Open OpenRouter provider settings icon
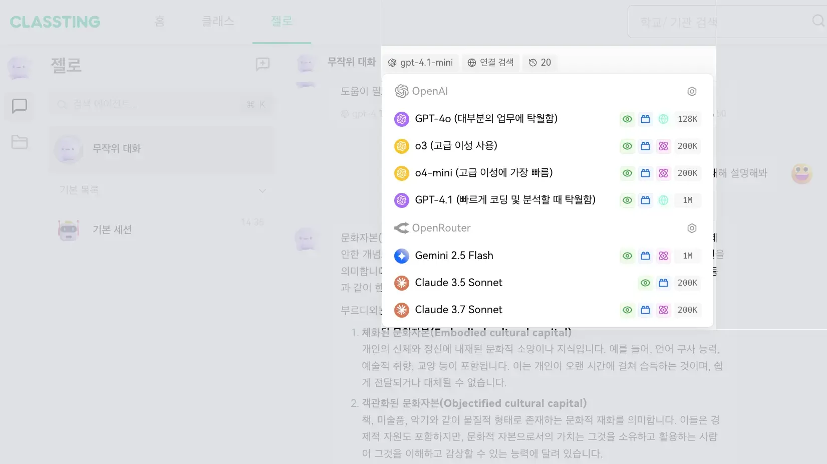 click(x=692, y=228)
